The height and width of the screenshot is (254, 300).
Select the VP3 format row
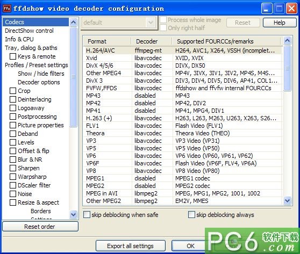(183, 141)
